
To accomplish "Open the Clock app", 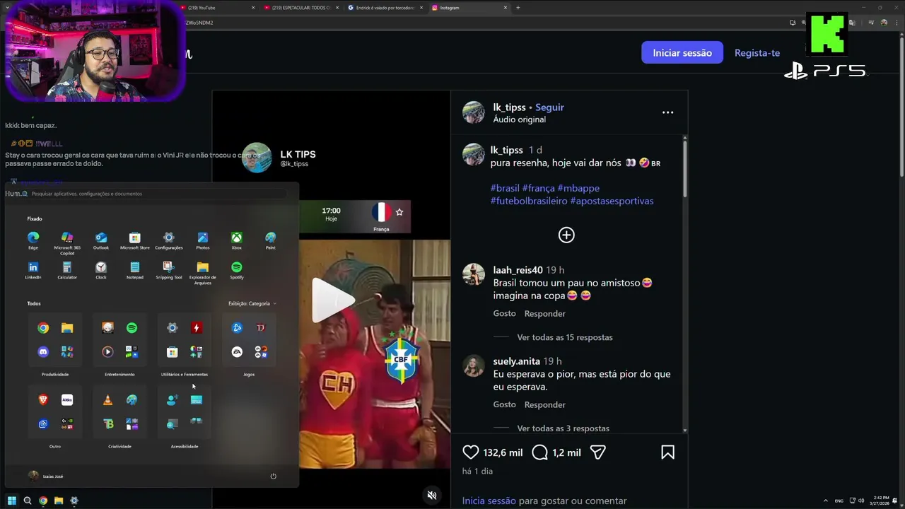I will point(101,270).
